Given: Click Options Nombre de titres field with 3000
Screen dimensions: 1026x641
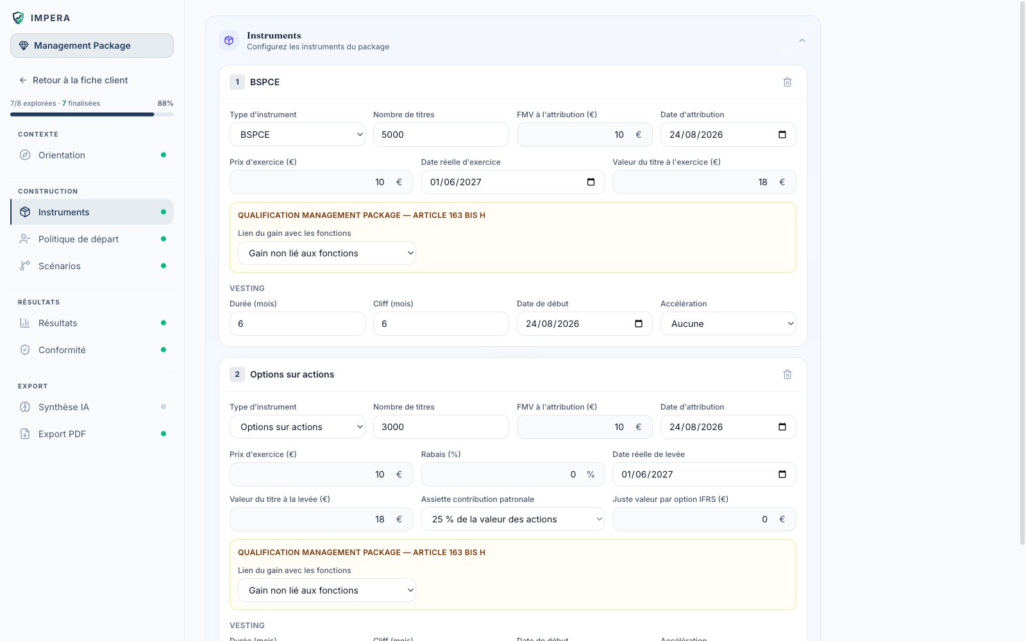Looking at the screenshot, I should (441, 427).
